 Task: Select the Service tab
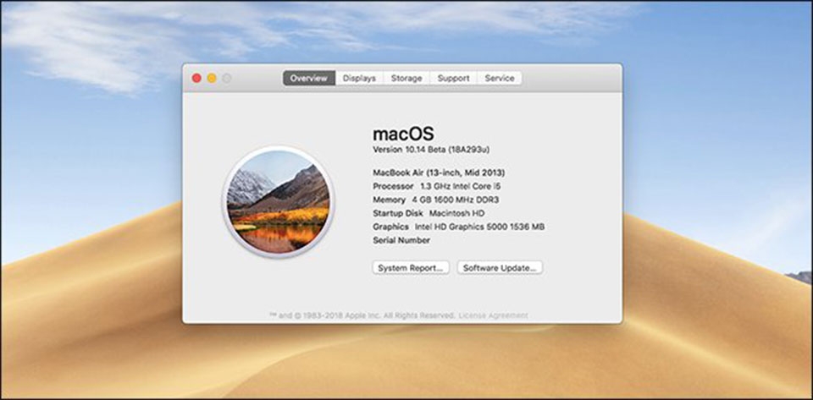point(500,78)
